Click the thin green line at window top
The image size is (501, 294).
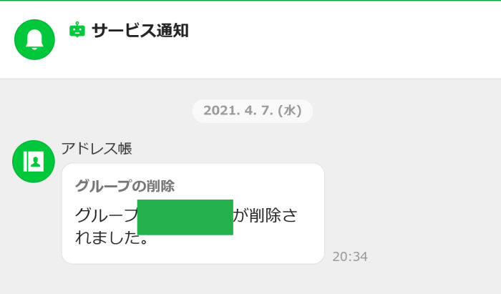[250, 0]
